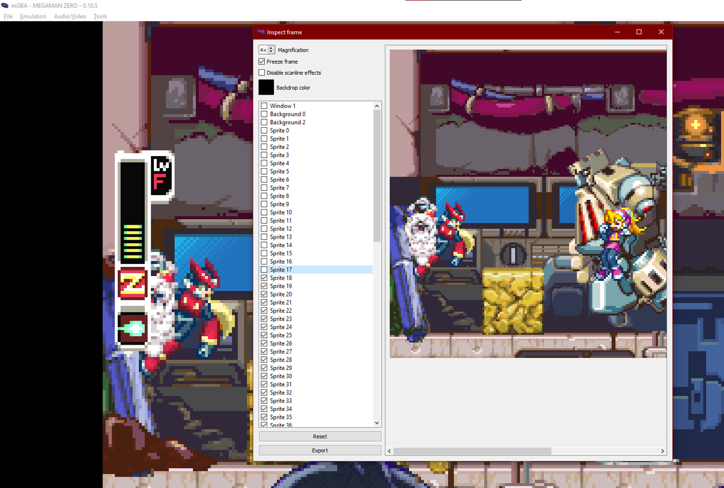Select the Sprite 31 list row
This screenshot has width=724, height=488.
[x=316, y=384]
